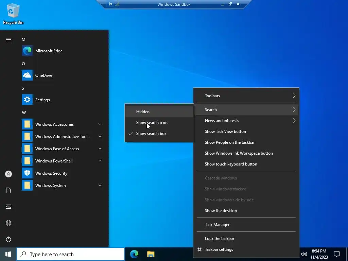Toggle Show Task View button

(x=246, y=132)
